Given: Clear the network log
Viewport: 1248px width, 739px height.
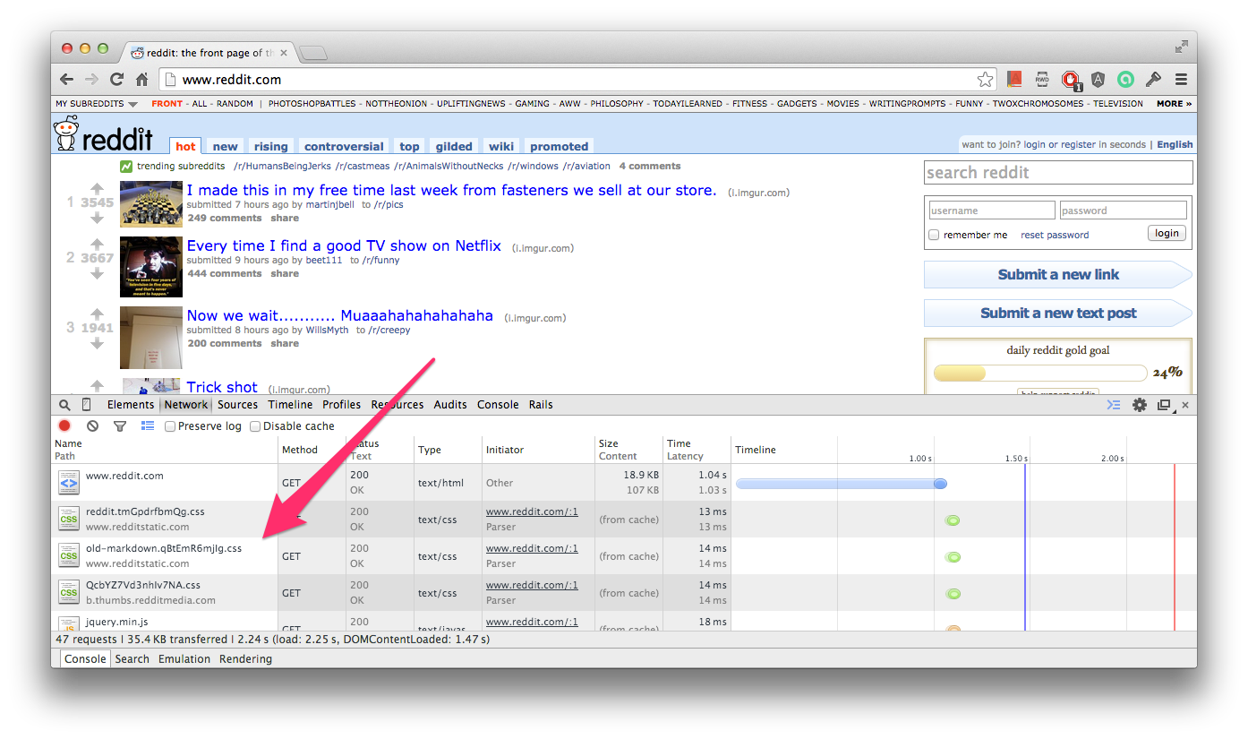Looking at the screenshot, I should (x=92, y=426).
